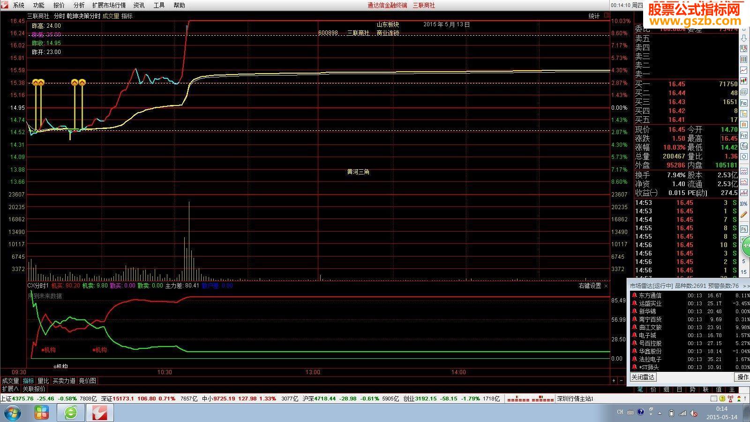The width and height of the screenshot is (750, 422).
Task: Switch to the 量比 bottom tab
Action: tap(43, 381)
